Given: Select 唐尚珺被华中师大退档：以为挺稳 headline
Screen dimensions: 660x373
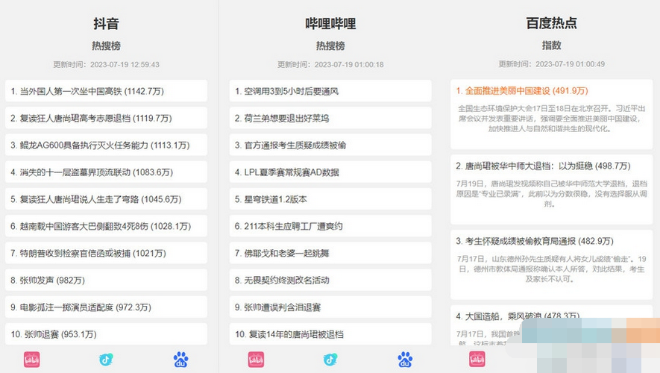Looking at the screenshot, I should 543,166.
